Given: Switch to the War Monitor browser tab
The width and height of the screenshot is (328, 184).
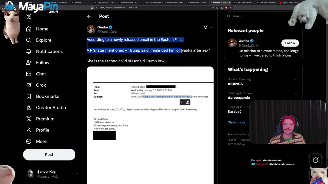Looking at the screenshot, I should pyautogui.click(x=128, y=2).
